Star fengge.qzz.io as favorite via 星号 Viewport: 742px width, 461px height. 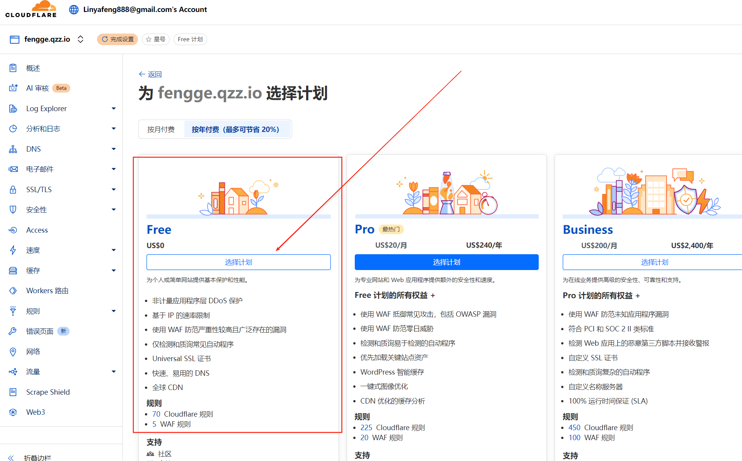tap(156, 39)
